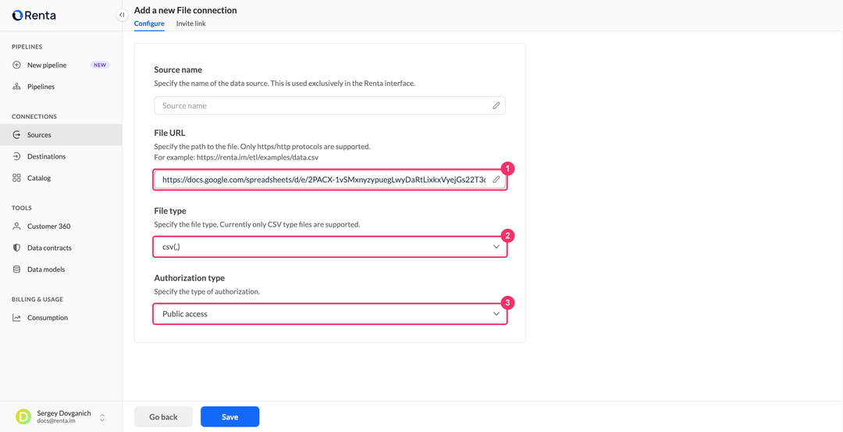Click the Customer 360 person icon
Screen dimensions: 843x432
click(16, 227)
